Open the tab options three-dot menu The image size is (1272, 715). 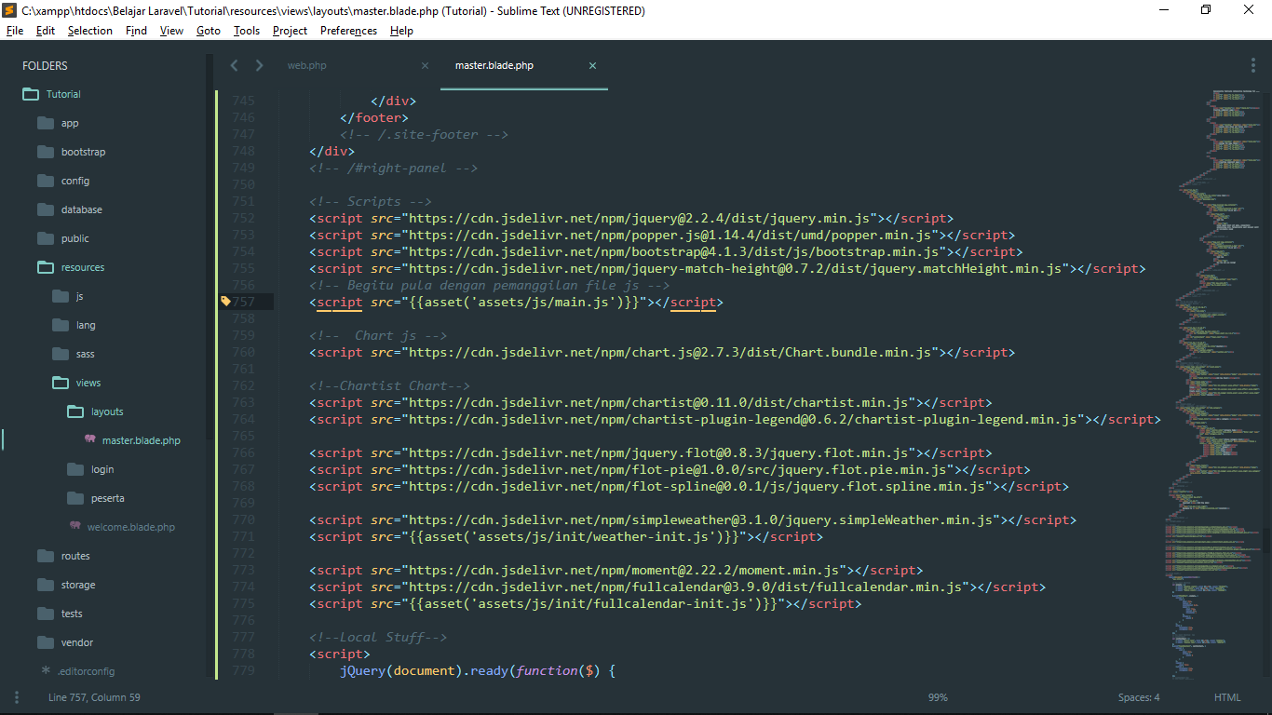[1253, 65]
